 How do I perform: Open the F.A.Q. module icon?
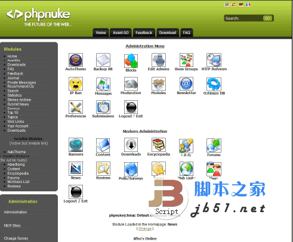(186, 145)
